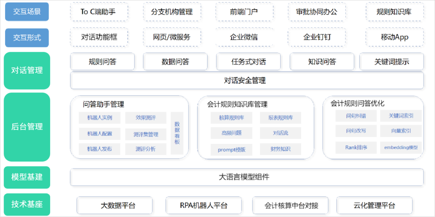
Task: Choose the embedding模型 item
Action: pos(401,148)
